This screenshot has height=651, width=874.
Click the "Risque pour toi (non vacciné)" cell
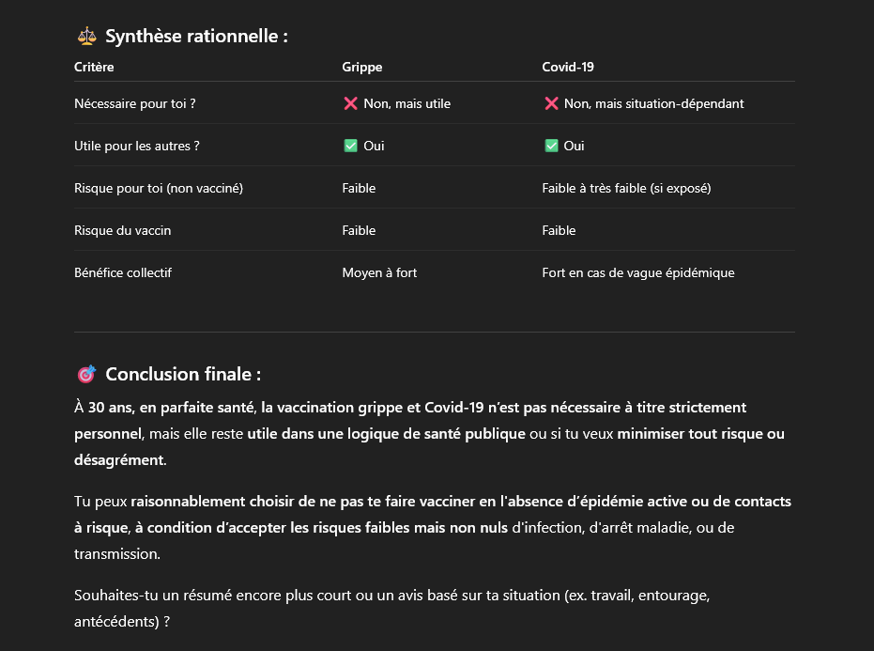[x=159, y=188]
